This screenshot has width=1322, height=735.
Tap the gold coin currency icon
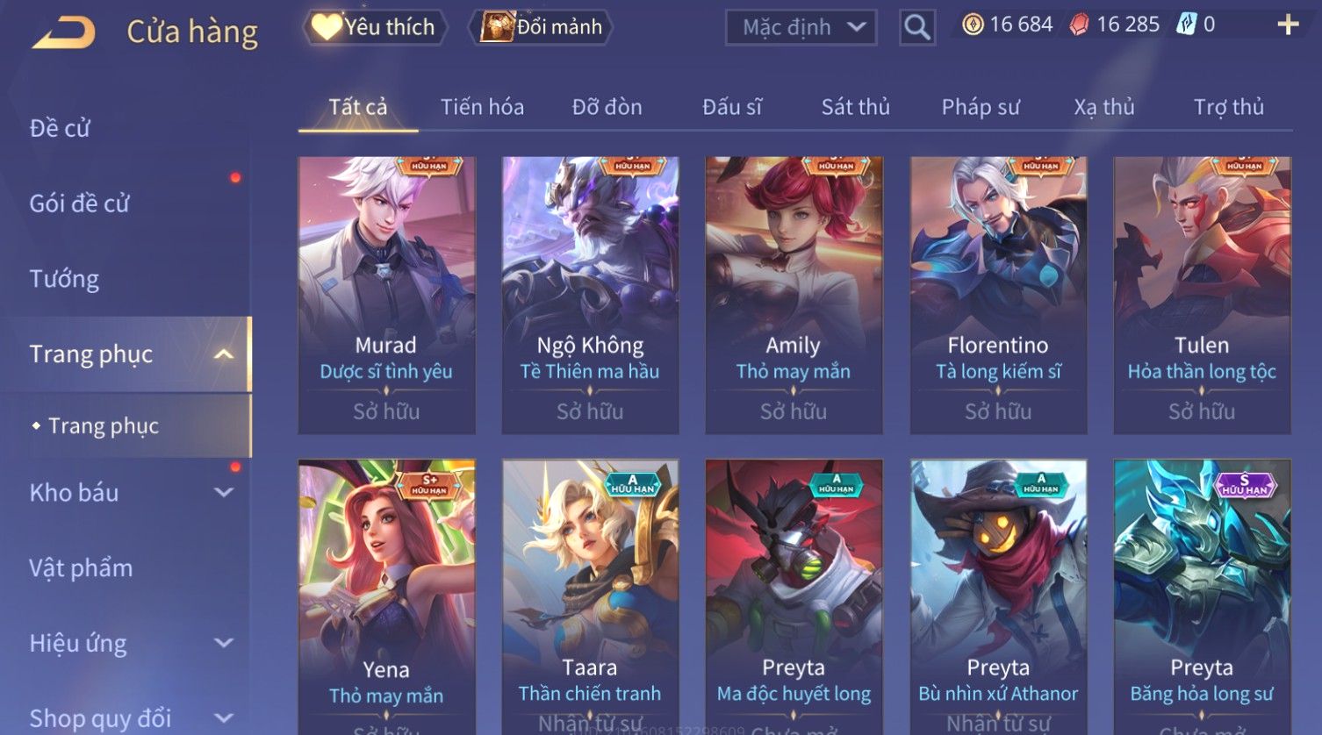coord(973,25)
